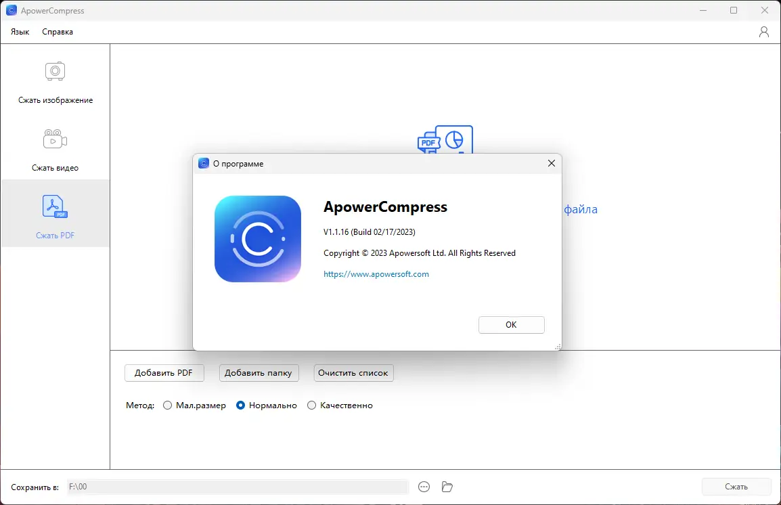Image resolution: width=781 pixels, height=505 pixels.
Task: Open the apowersoft.com website link
Action: 376,274
